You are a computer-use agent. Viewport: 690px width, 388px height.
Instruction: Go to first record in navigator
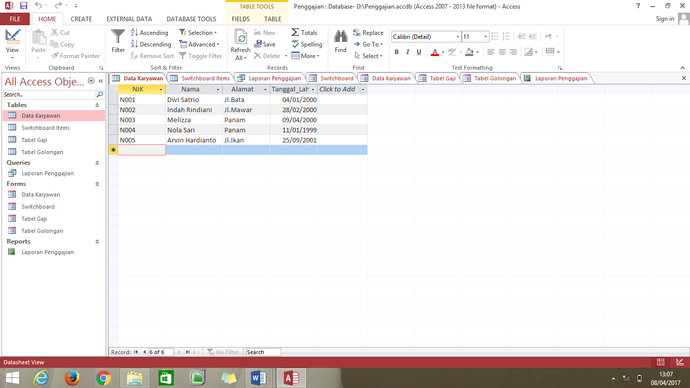tap(136, 352)
